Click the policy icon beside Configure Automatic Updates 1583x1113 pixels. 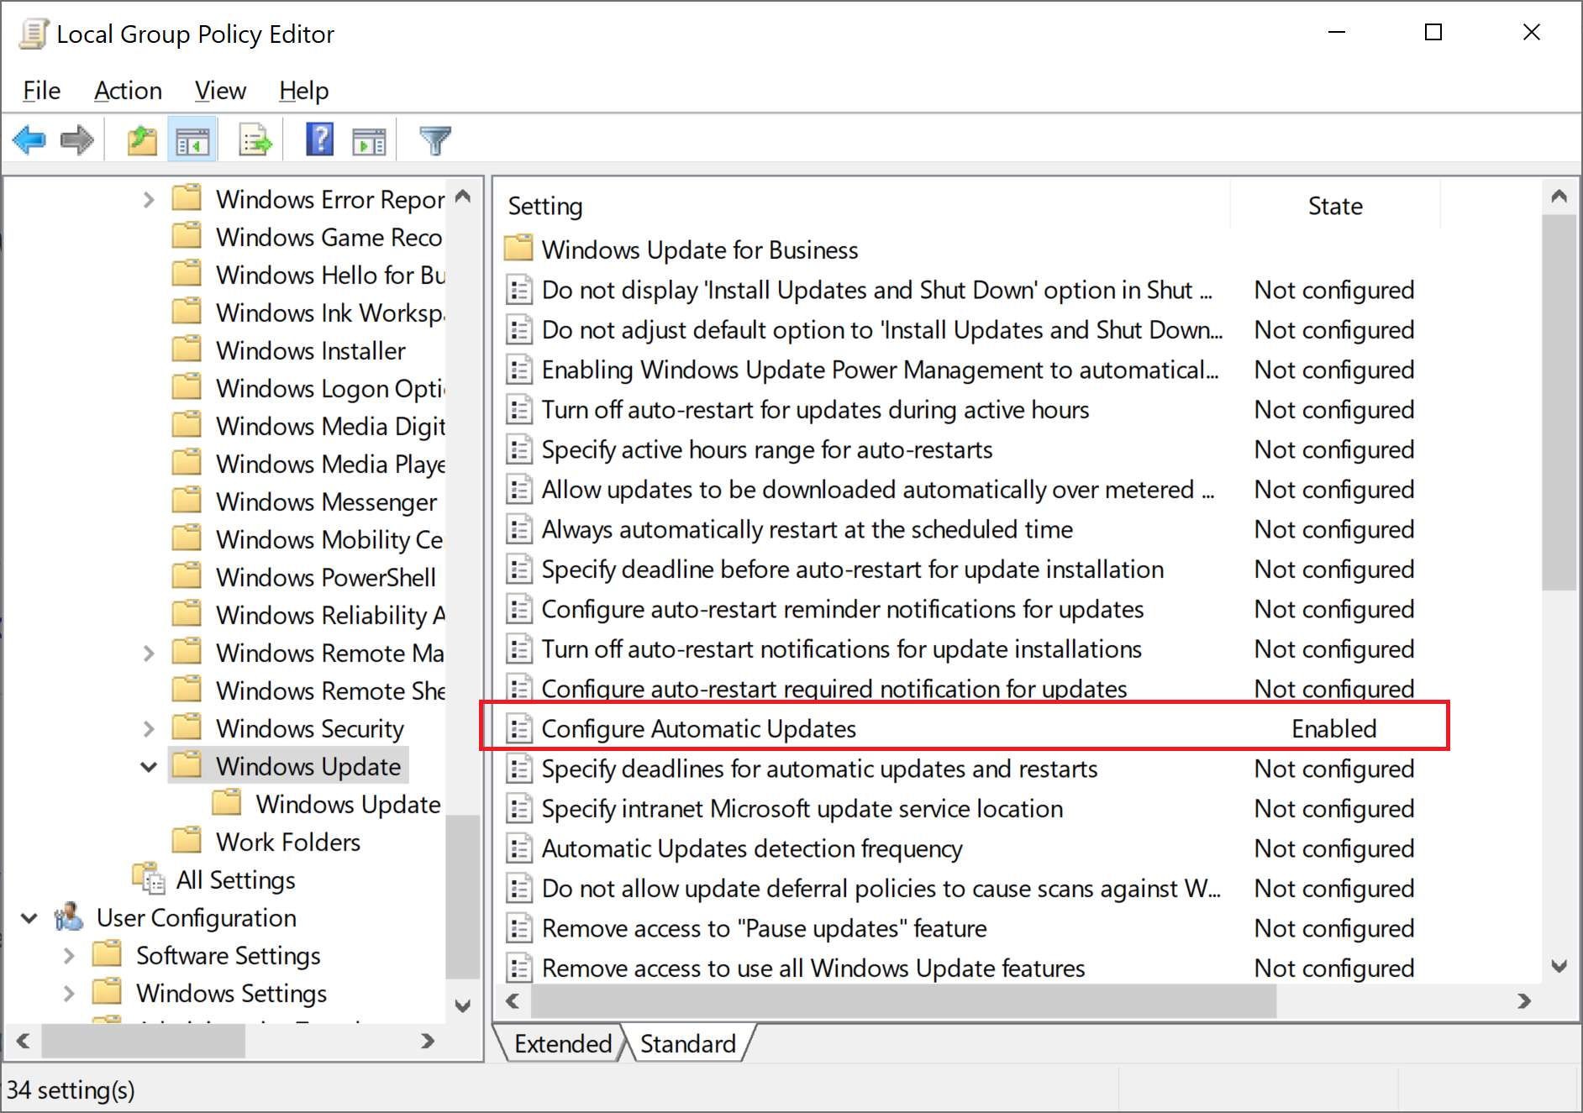coord(519,728)
